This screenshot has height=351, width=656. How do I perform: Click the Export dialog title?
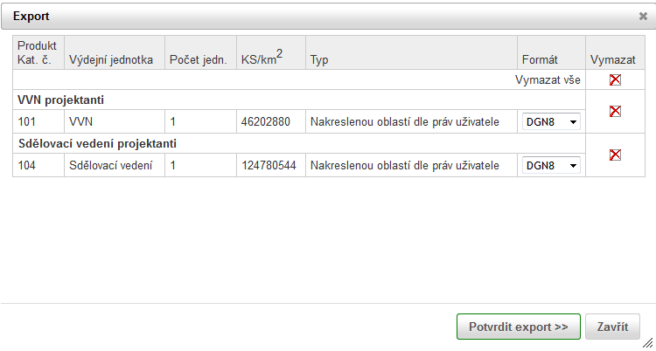(x=31, y=17)
